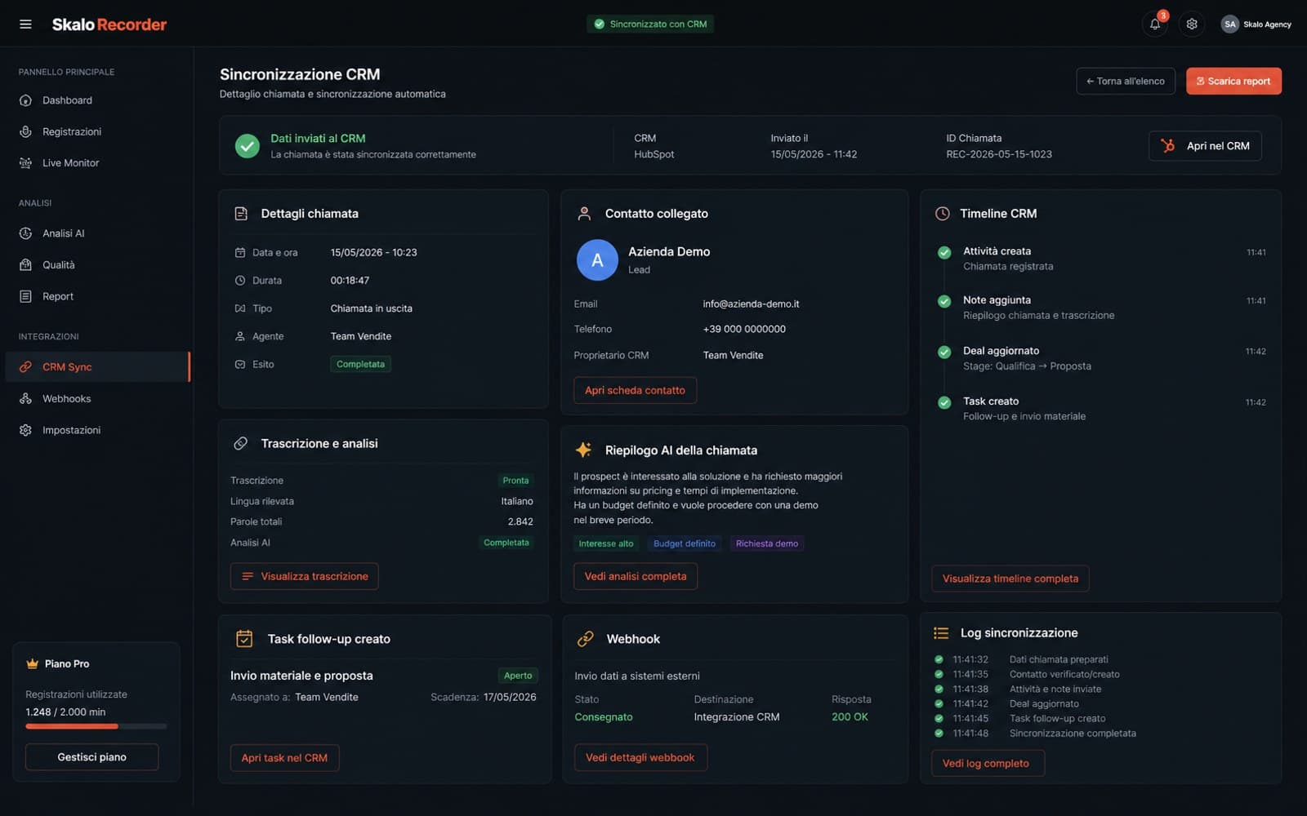Click Apri task nel CRM button

284,758
